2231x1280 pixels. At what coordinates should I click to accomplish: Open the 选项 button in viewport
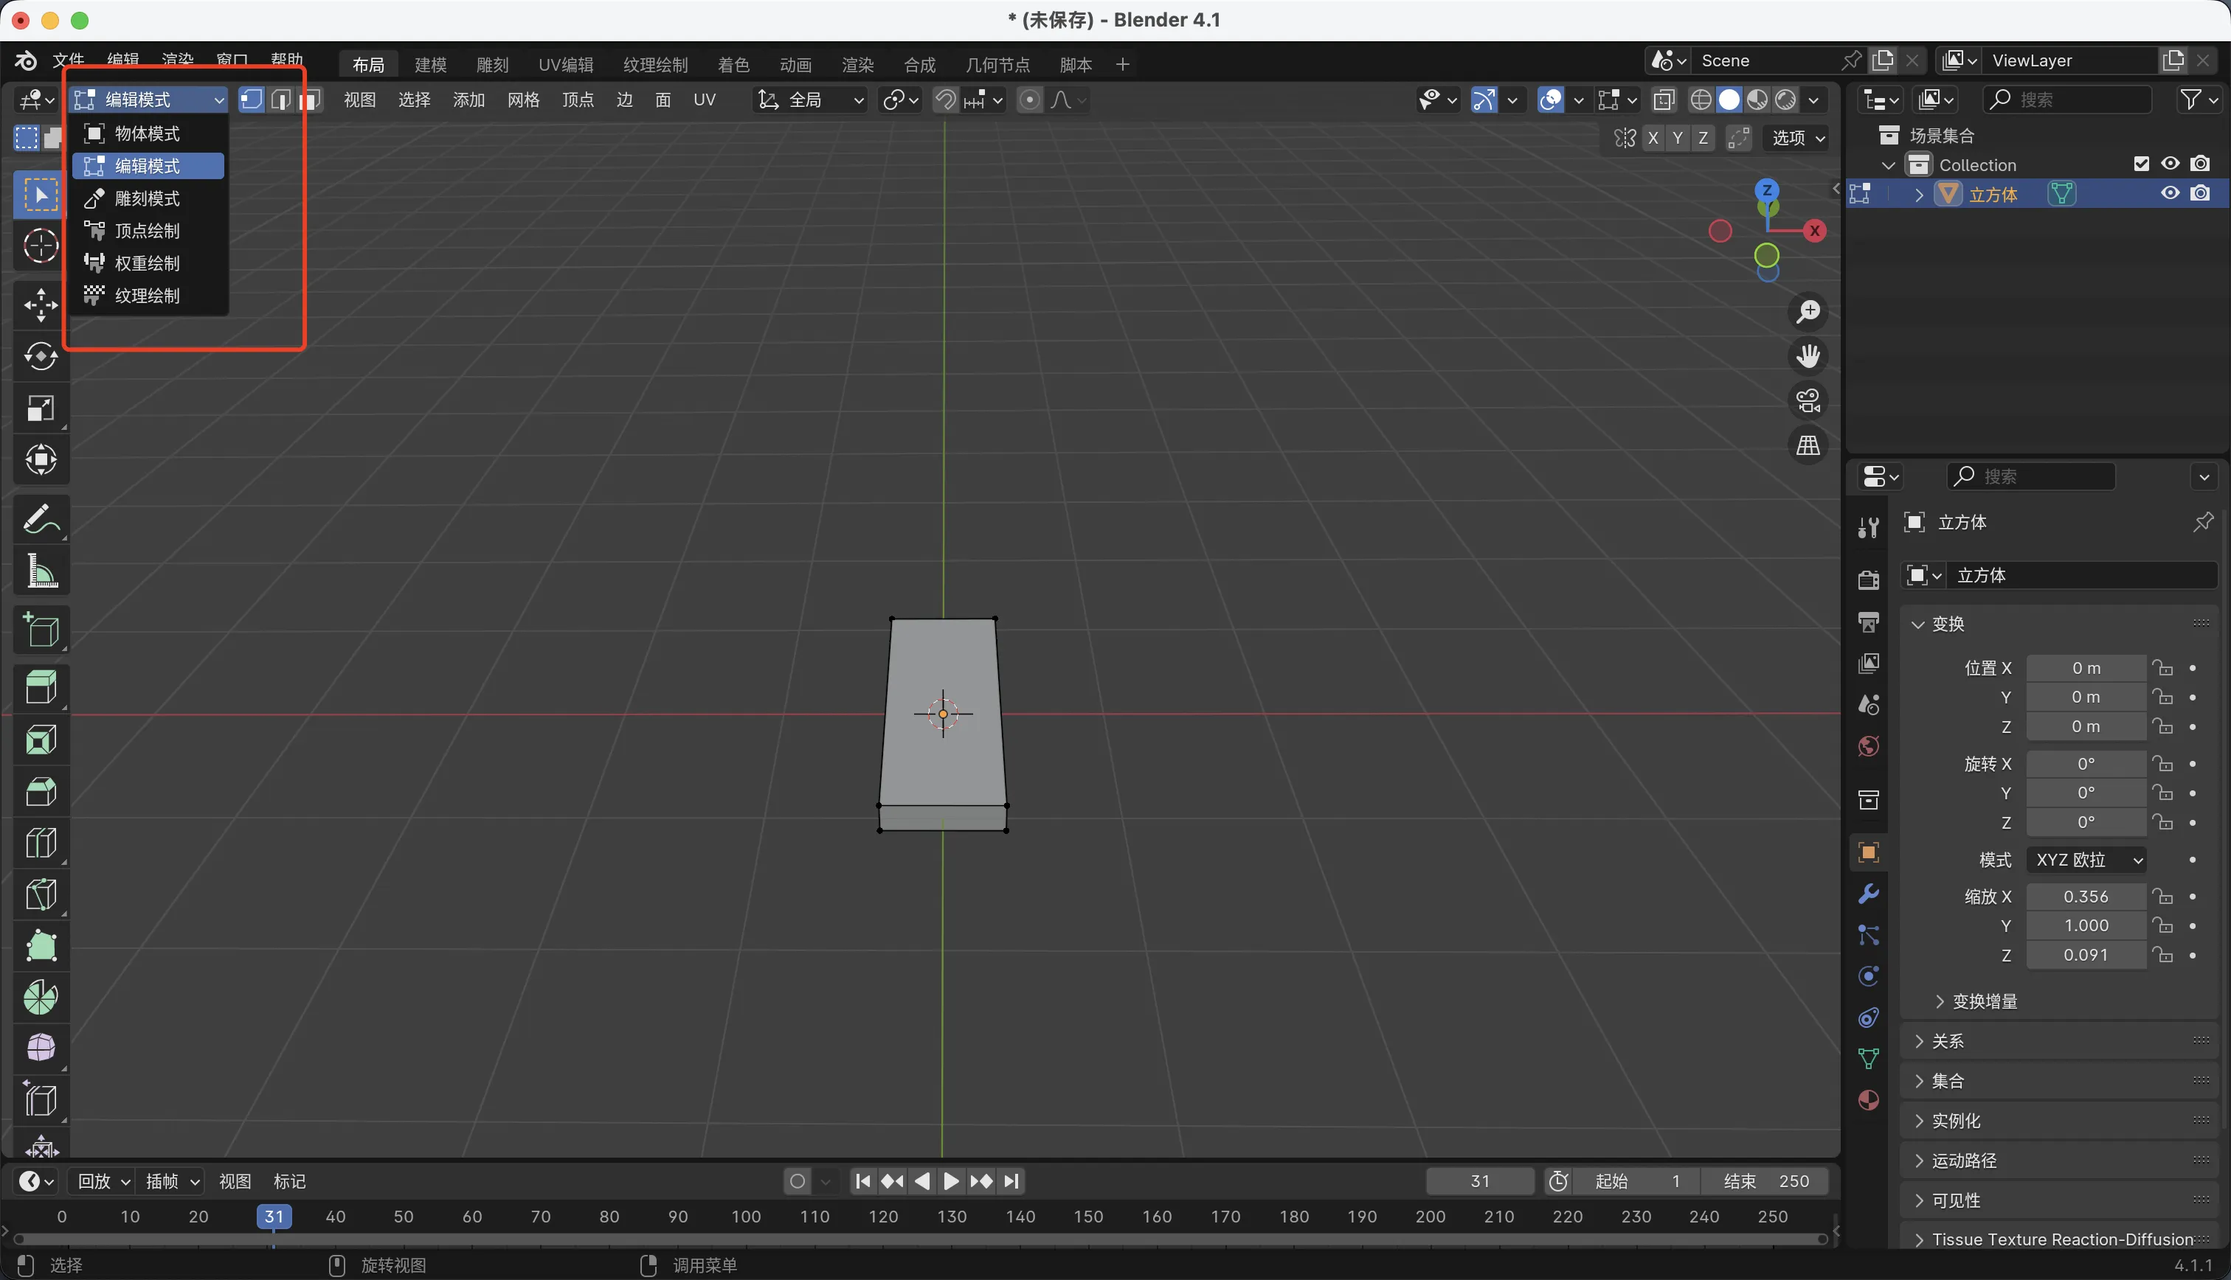tap(1797, 138)
